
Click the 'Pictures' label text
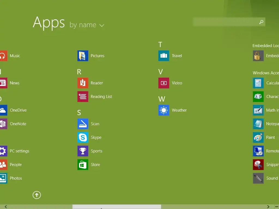[x=98, y=56]
